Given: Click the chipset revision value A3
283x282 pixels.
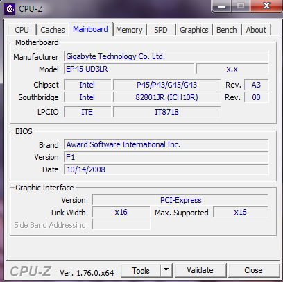Looking at the screenshot, I should (x=256, y=85).
